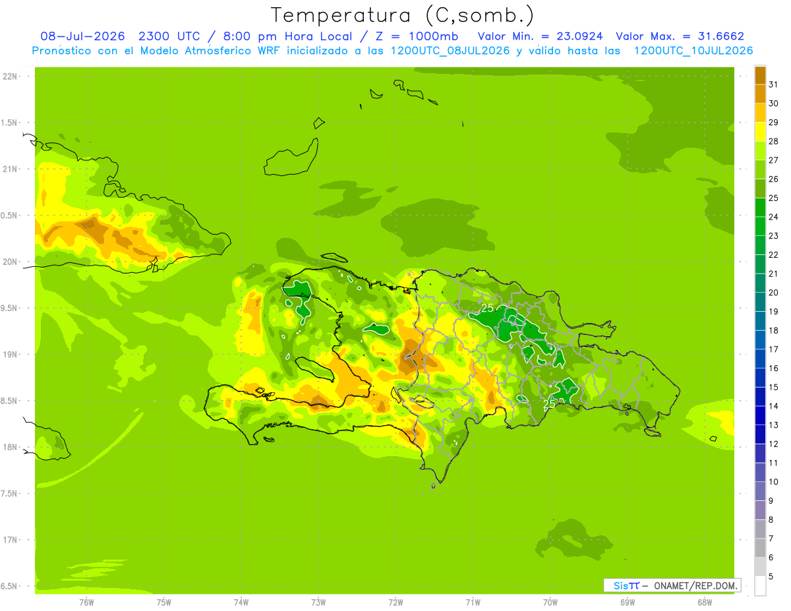
Task: Click the '1200UTC_10JUL2026' valid-until time
Action: pos(693,51)
